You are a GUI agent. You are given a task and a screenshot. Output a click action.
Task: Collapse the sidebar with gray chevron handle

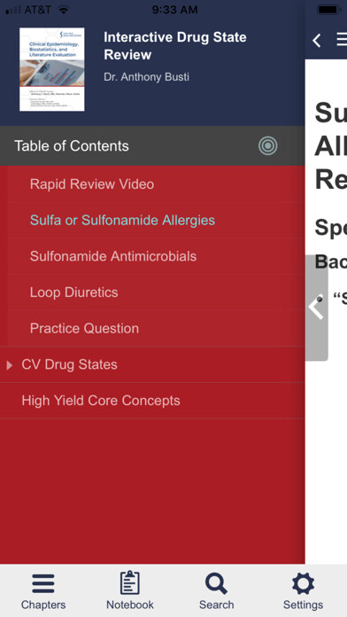pyautogui.click(x=316, y=308)
